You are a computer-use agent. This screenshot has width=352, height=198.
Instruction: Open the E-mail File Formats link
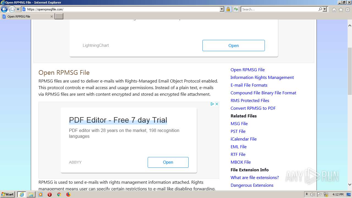(249, 85)
